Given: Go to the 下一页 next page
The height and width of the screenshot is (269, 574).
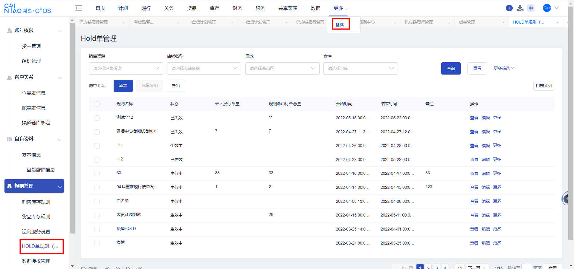Looking at the screenshot, I should (x=477, y=267).
